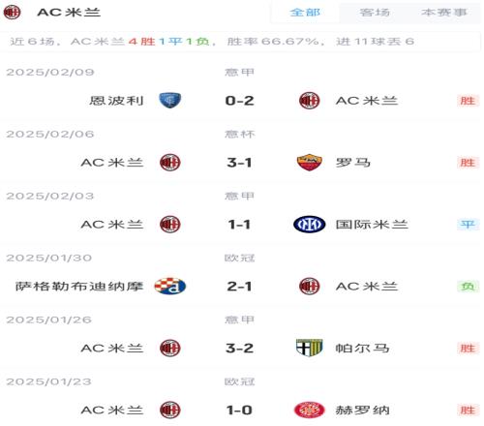The image size is (484, 426).
Task: Click the Dinamo Zagreb club crest
Action: 170,287
